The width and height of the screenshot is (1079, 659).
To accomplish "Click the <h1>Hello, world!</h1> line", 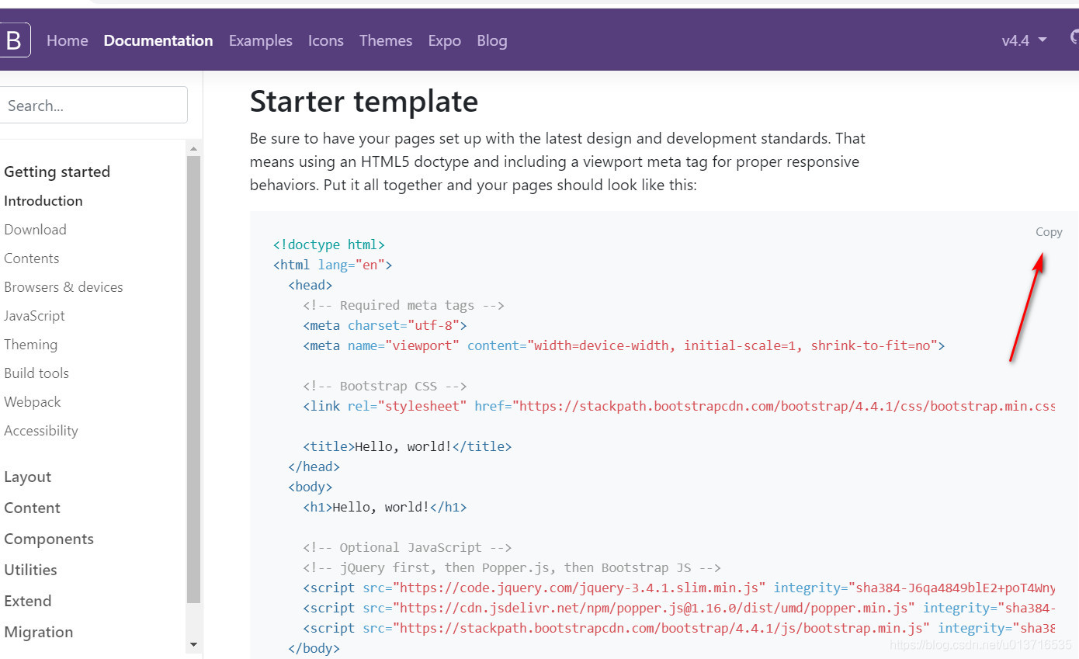I will coord(385,507).
